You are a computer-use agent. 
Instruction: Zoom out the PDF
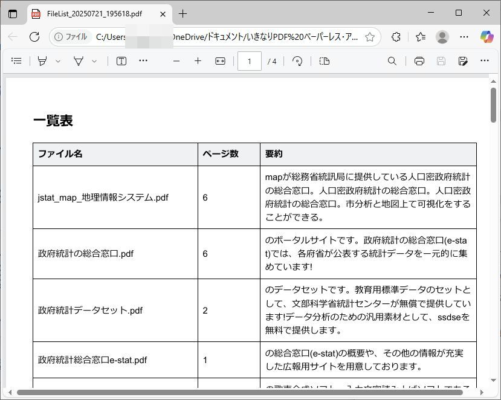coord(176,61)
